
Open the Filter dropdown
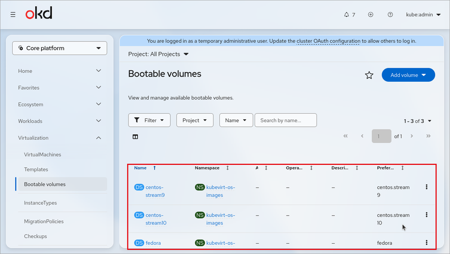[149, 120]
